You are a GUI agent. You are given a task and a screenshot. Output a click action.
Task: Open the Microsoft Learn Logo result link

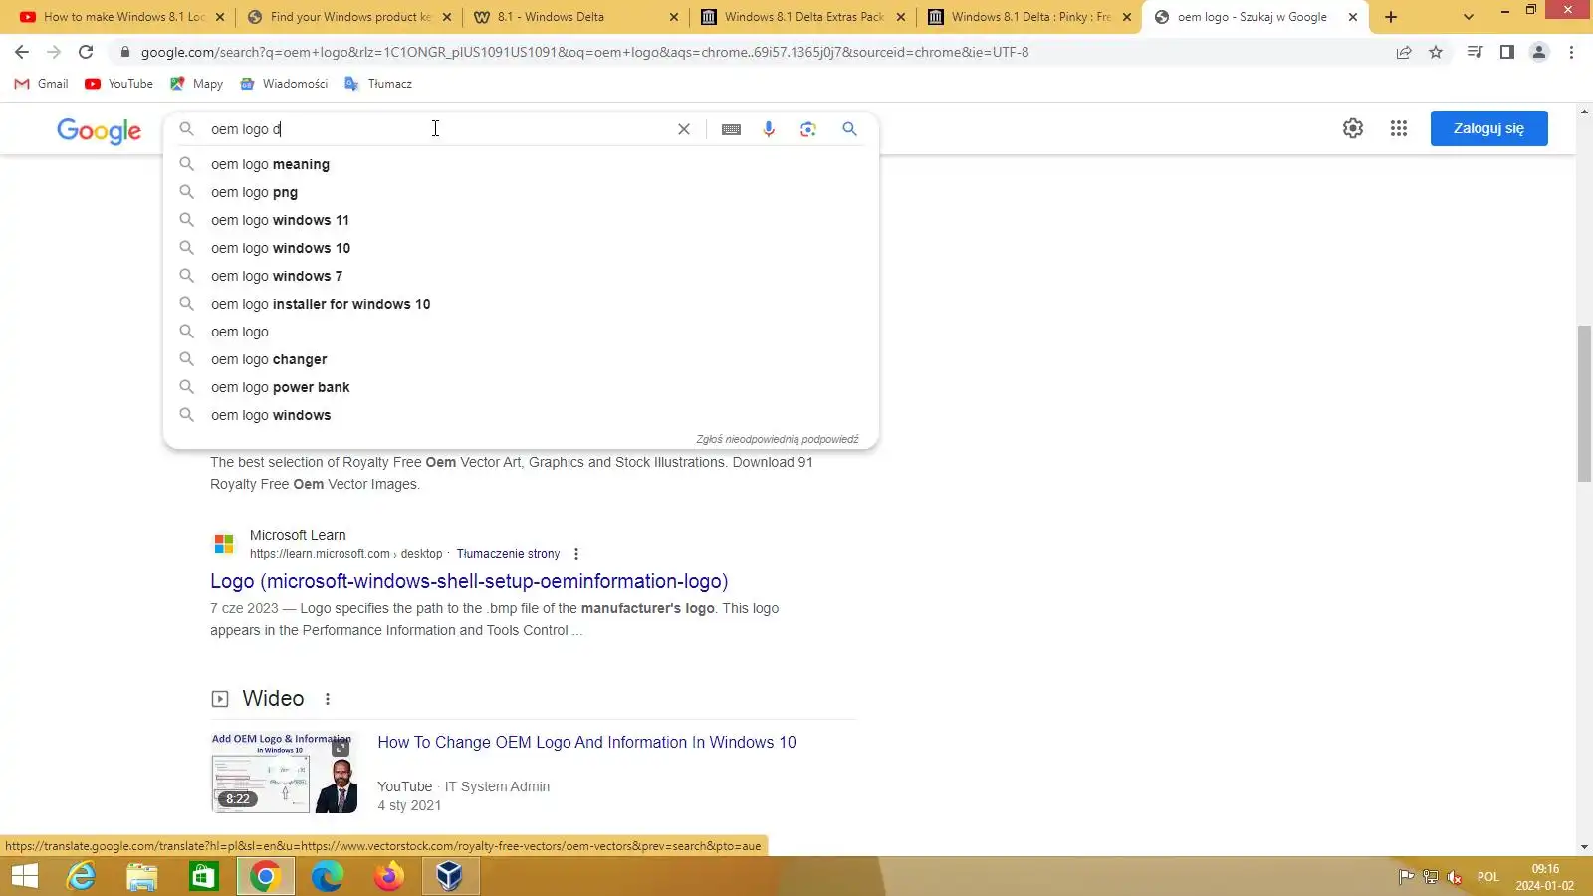click(469, 581)
